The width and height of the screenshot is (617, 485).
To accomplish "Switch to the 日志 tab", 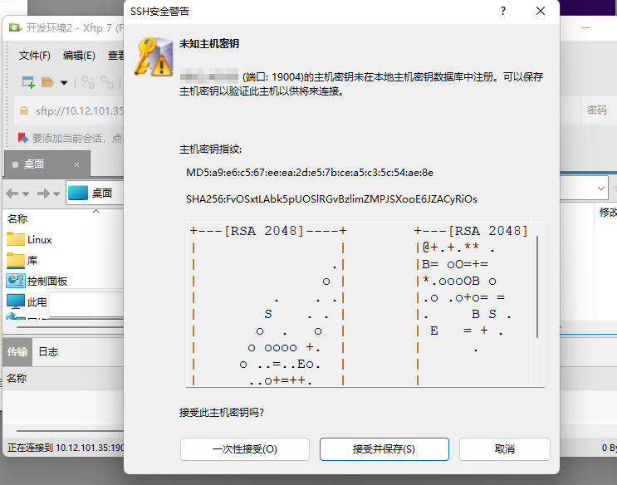I will (48, 351).
